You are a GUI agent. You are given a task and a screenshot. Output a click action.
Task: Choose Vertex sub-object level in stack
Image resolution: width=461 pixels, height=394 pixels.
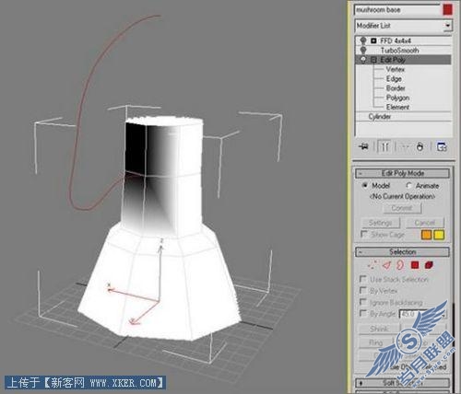click(x=396, y=69)
